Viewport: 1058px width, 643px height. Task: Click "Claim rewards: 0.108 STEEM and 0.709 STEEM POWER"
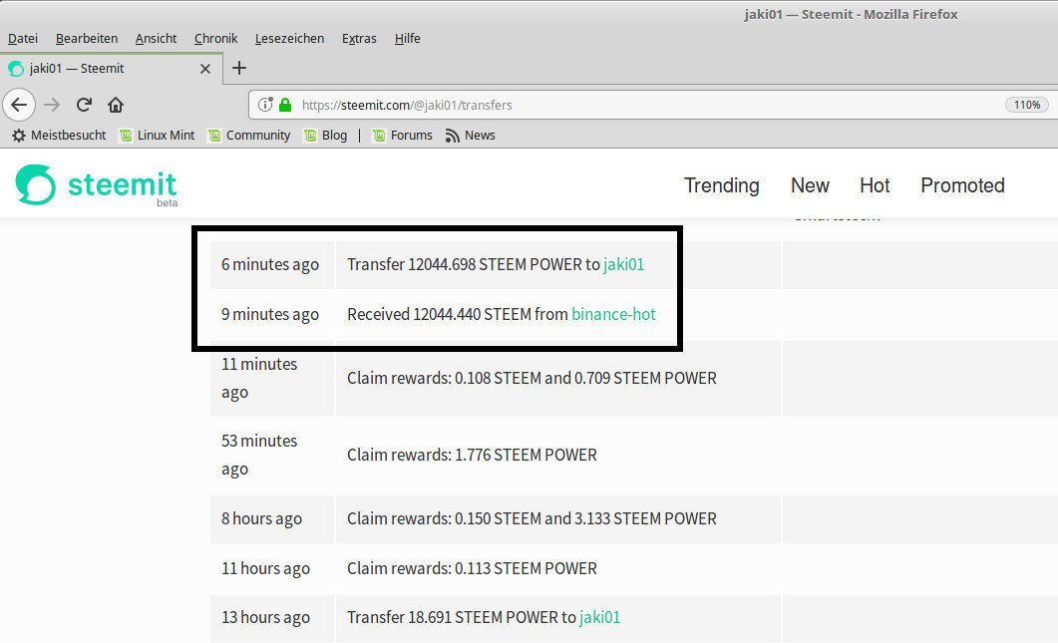[x=531, y=378]
